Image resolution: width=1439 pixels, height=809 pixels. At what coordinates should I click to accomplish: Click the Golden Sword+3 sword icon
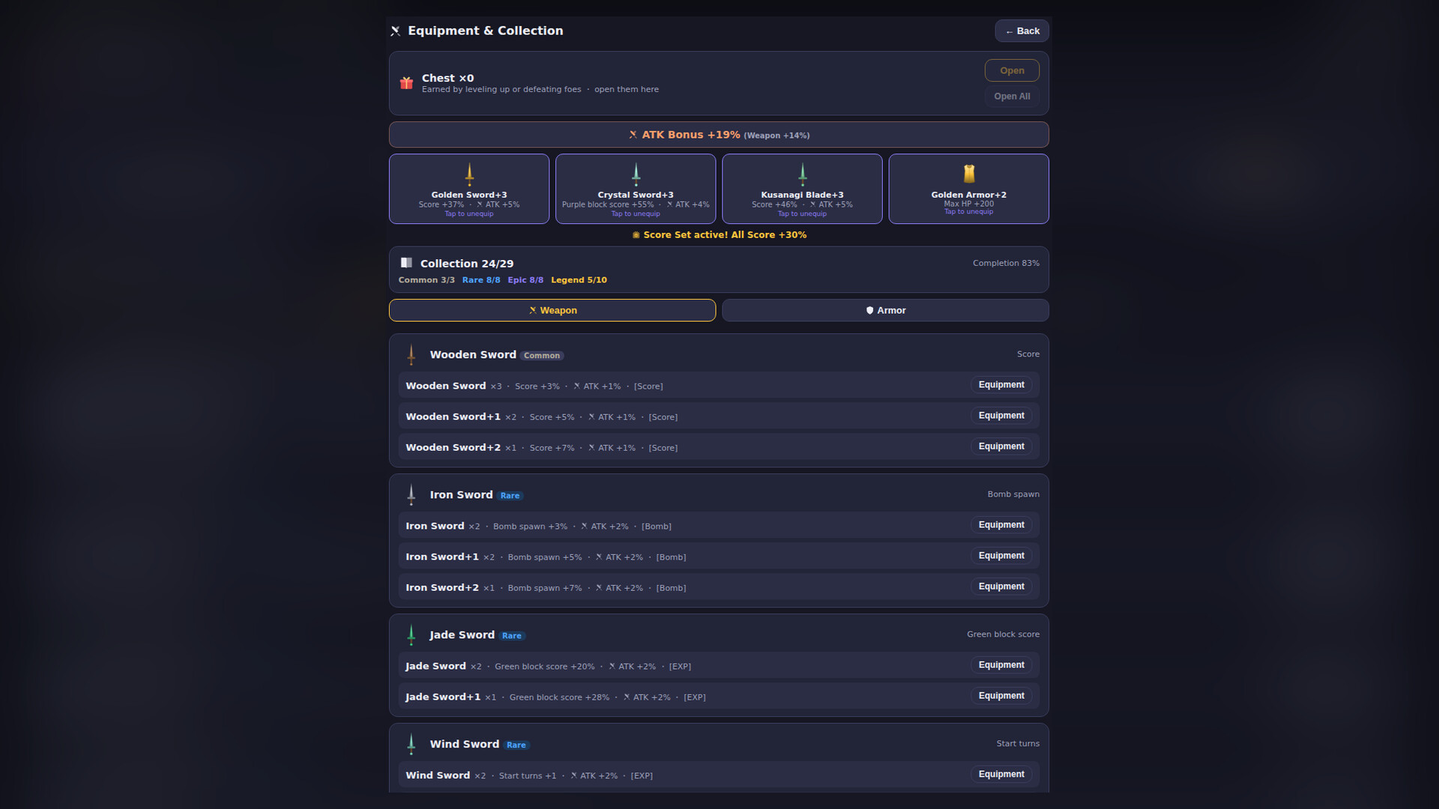click(x=469, y=175)
